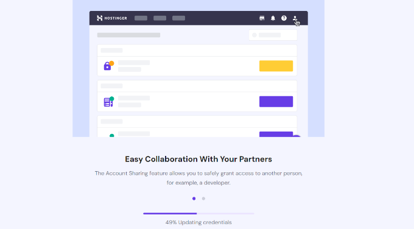
Task: Click the yellow action button
Action: point(276,66)
